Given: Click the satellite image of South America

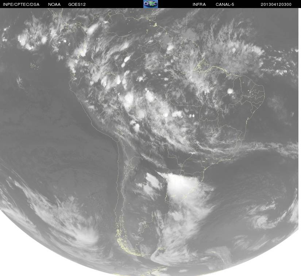Looking at the screenshot, I should tap(149, 142).
